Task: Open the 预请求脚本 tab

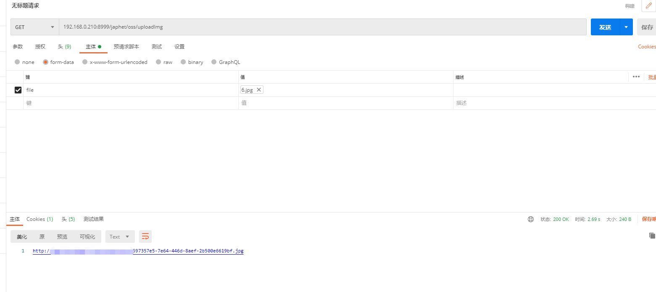Action: (126, 47)
